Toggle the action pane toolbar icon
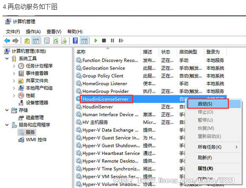Image resolution: width=246 pixels, height=188 pixels. point(84,41)
